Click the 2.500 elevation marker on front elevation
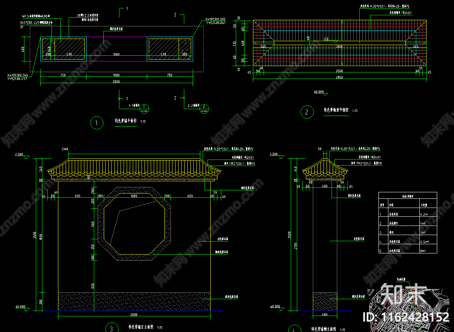The image size is (454, 332). 20,155
